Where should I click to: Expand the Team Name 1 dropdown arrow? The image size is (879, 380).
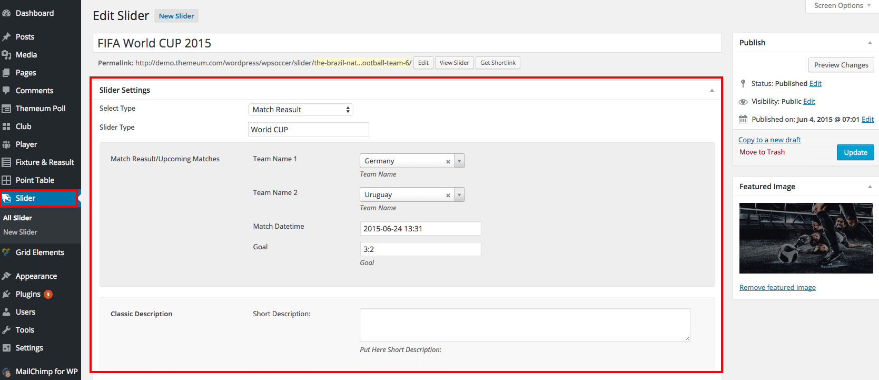[x=459, y=161]
